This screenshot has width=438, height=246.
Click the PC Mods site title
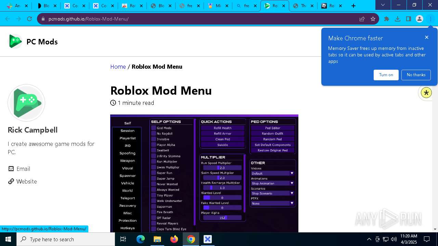[x=42, y=42]
